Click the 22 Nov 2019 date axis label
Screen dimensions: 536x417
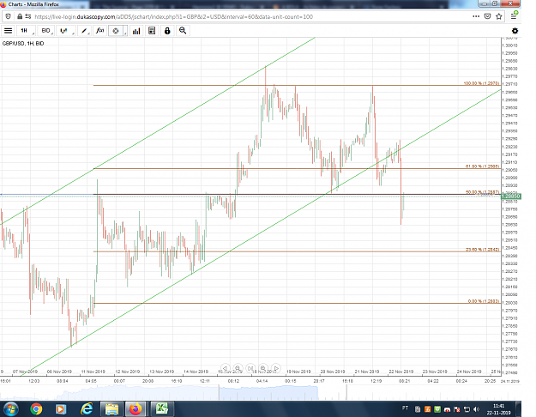click(x=401, y=372)
